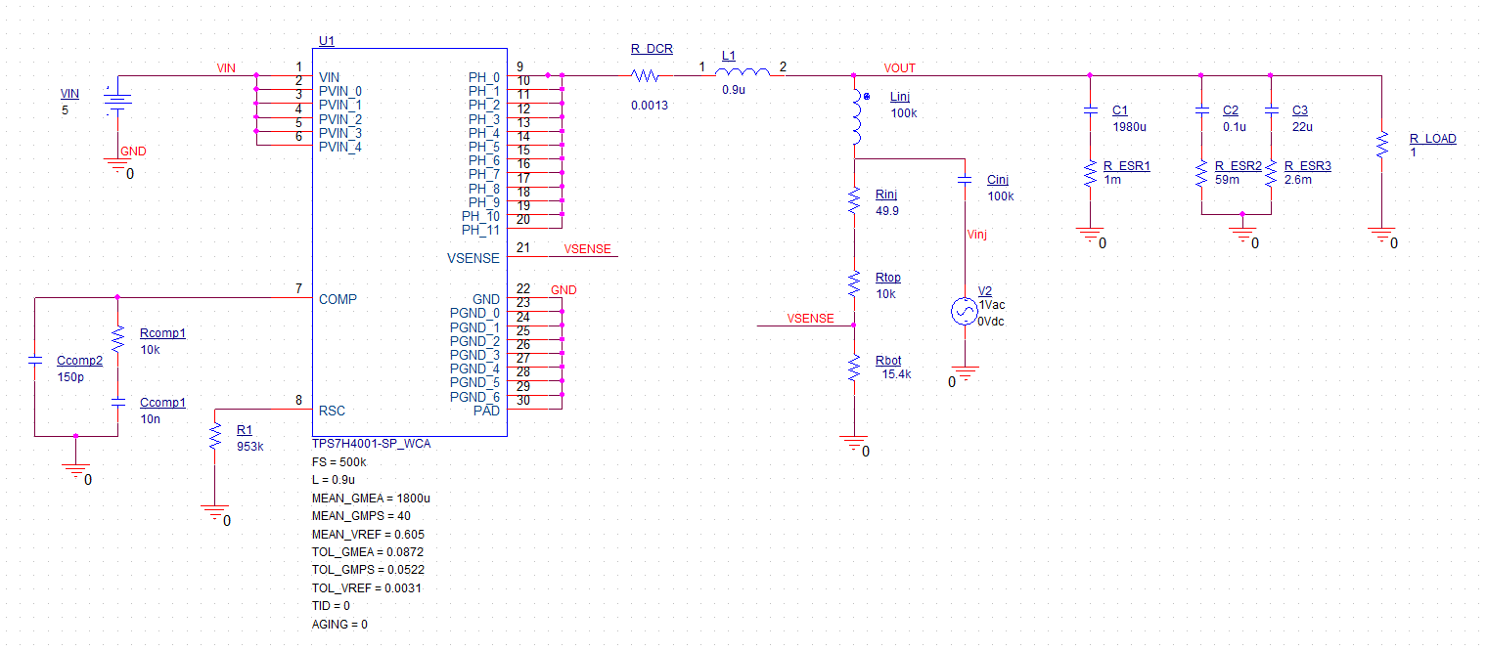
Task: Select the VSENSE label on pin 21
Action: [586, 249]
